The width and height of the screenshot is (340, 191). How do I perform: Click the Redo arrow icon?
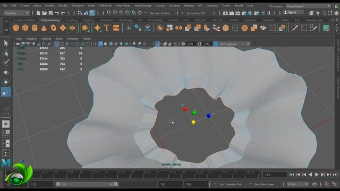tap(63, 13)
